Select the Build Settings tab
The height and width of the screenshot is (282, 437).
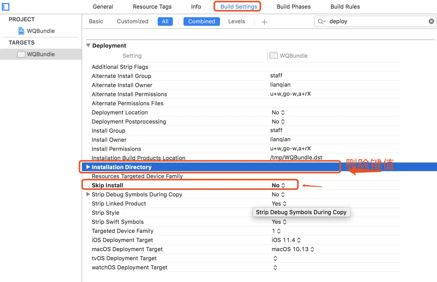(x=239, y=6)
